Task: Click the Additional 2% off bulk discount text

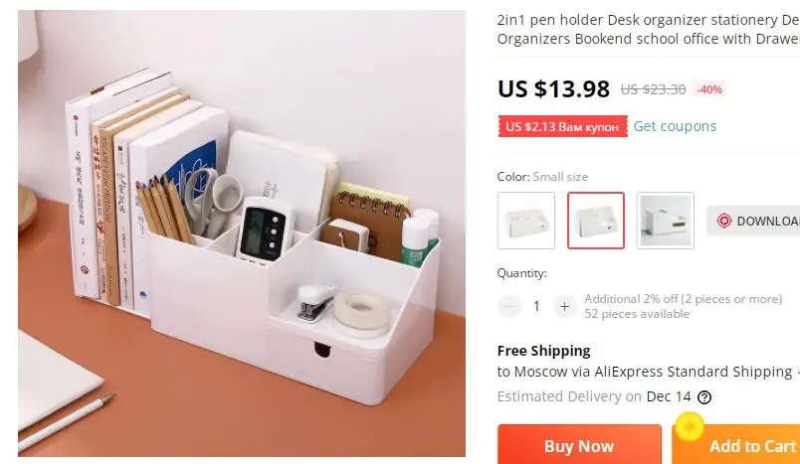Action: [684, 298]
